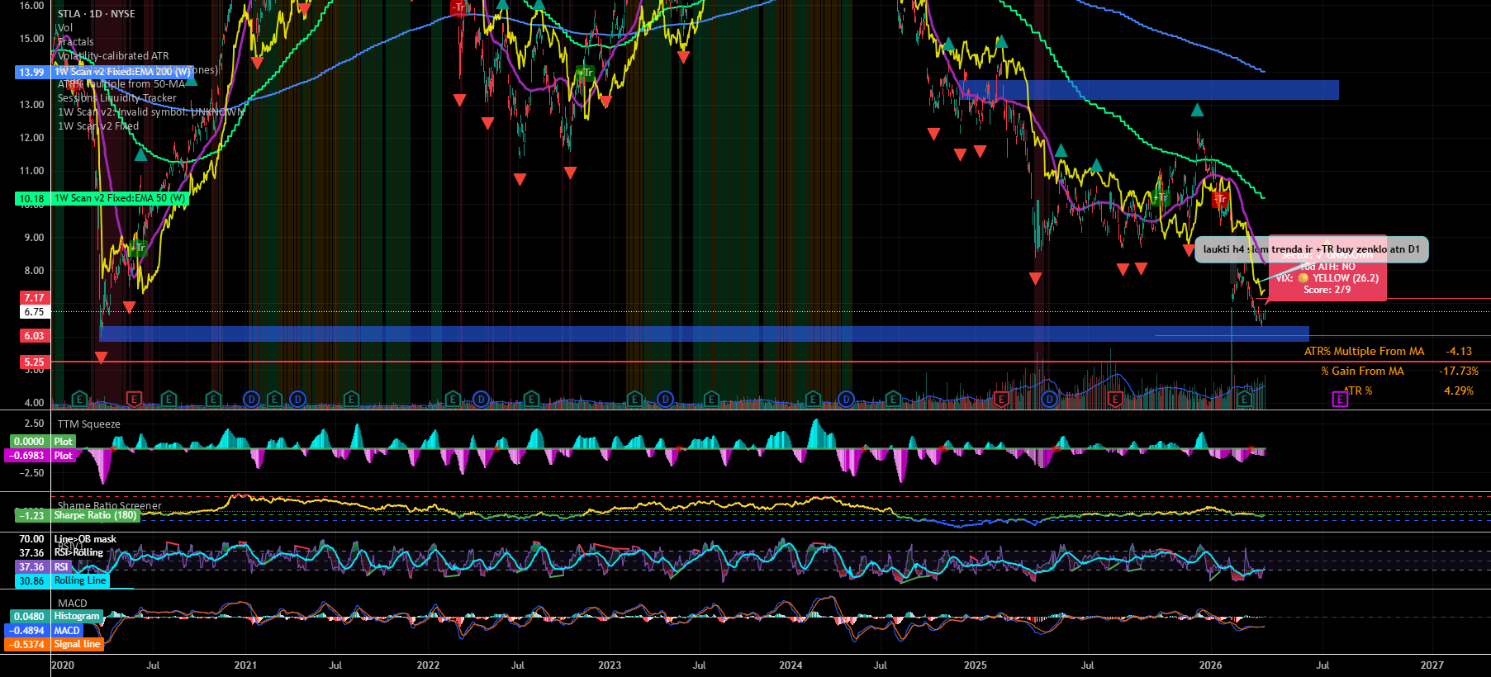The width and height of the screenshot is (1491, 677).
Task: Select the red -Tr signal in early 2026
Action: pos(1220,198)
